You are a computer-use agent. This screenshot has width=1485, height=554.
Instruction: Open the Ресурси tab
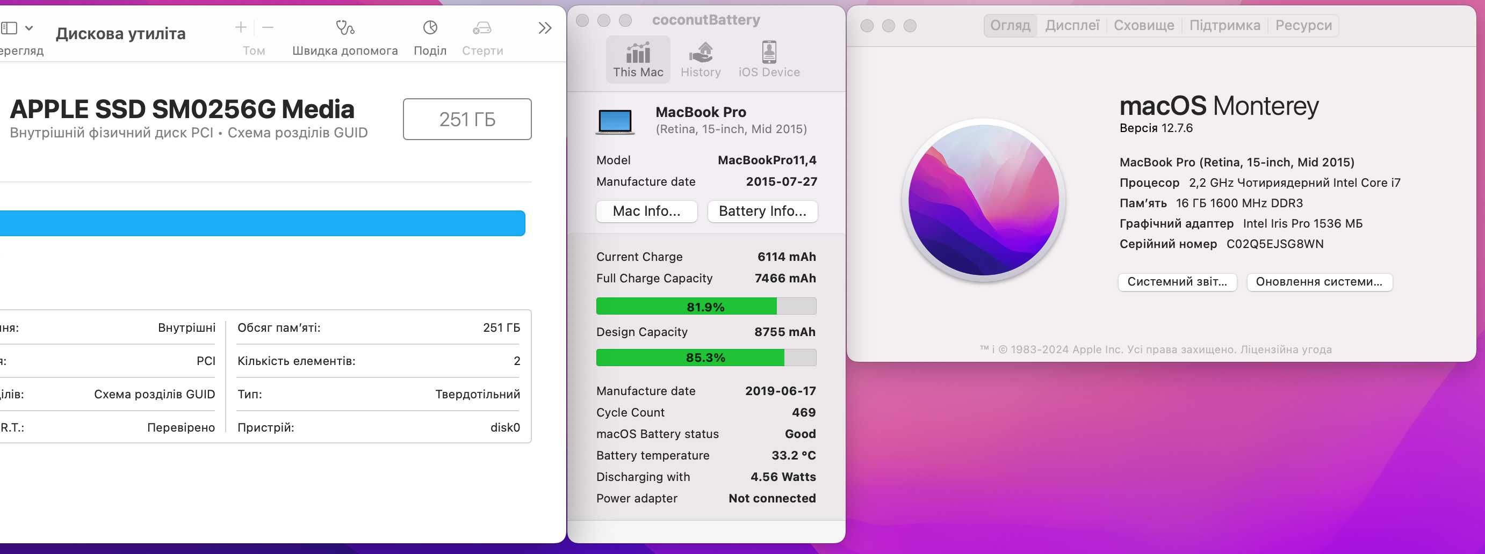click(x=1303, y=25)
